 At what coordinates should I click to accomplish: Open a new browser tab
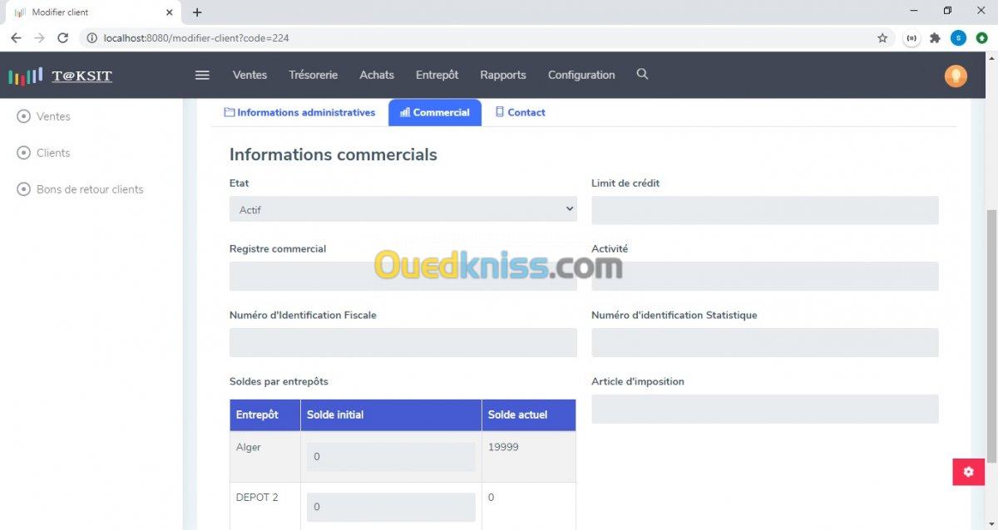click(x=197, y=12)
